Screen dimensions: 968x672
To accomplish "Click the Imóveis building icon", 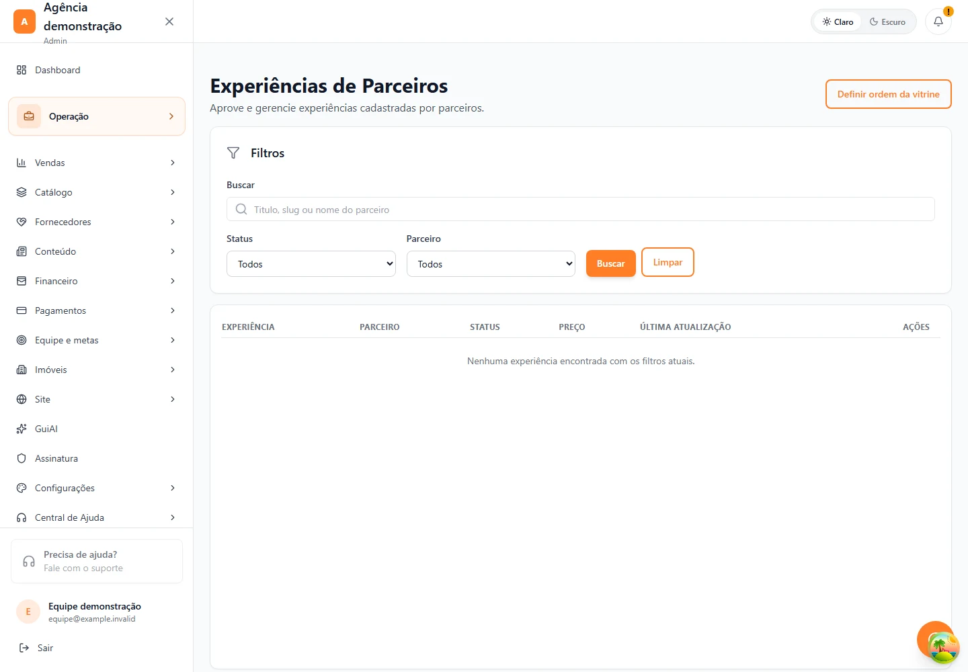I will coord(22,370).
